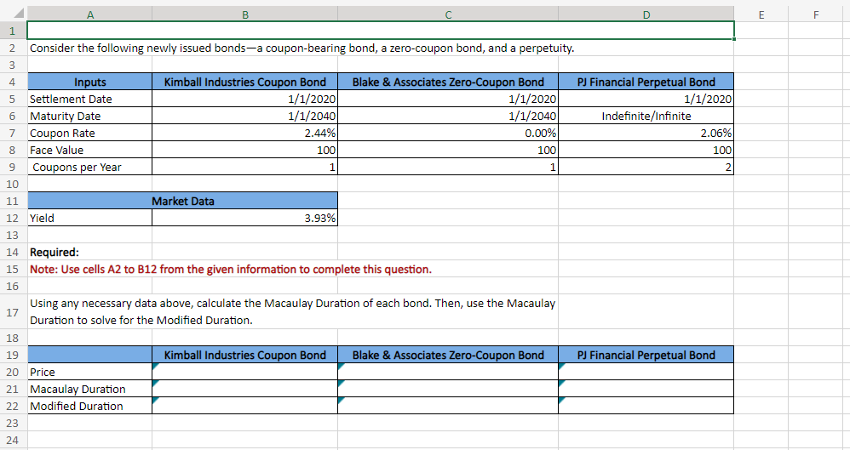Screen dimensions: 850x450
Task: Select the PJ Financial Modified Duration answer cell
Action: click(x=646, y=406)
